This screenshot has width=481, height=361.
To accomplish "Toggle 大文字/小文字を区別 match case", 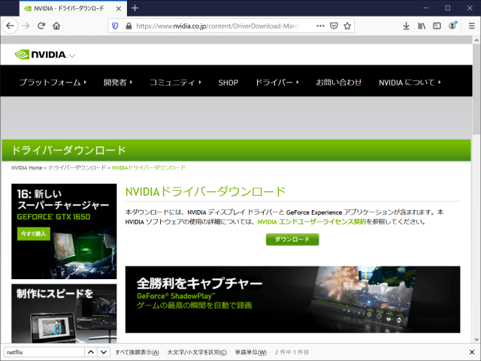I will click(197, 353).
